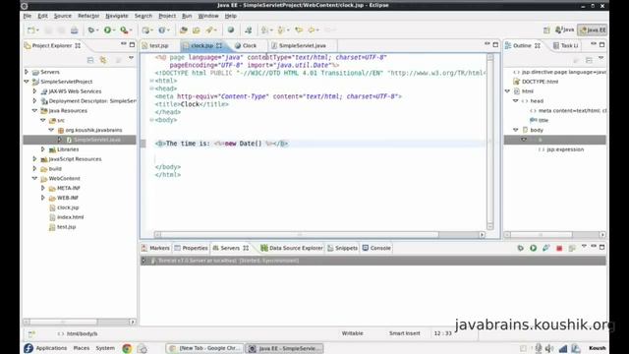
Task: Click the green Run toolbar button
Action: pos(107,30)
